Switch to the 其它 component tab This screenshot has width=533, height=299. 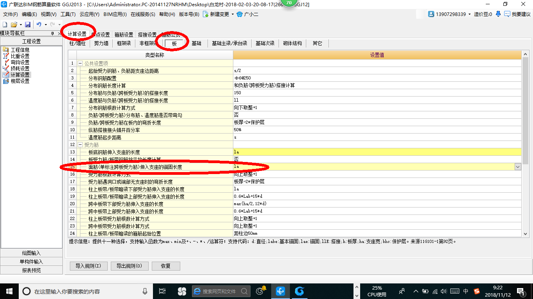click(318, 43)
